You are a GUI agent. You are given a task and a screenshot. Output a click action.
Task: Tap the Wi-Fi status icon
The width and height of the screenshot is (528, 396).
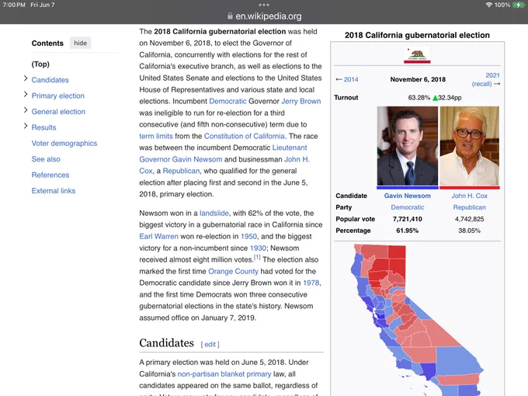click(488, 5)
